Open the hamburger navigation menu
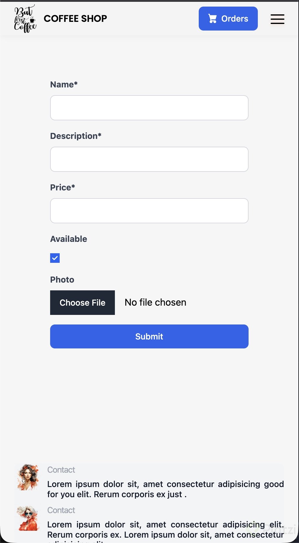 tap(277, 19)
